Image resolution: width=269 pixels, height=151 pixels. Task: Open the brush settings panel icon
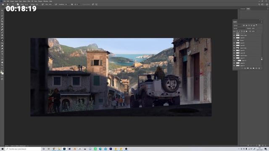[x=18, y=5]
